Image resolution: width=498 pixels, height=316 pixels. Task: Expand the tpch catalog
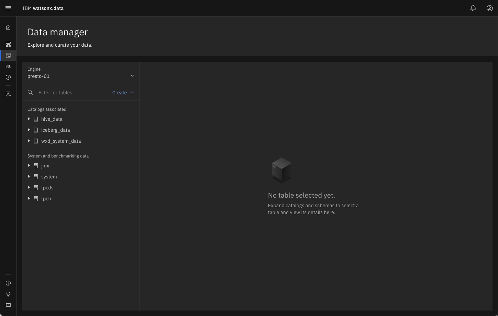29,198
